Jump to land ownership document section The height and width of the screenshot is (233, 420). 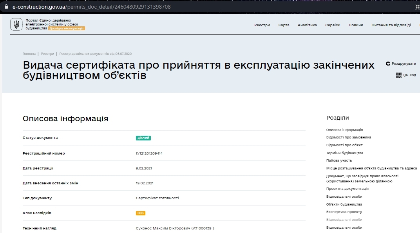362,178
